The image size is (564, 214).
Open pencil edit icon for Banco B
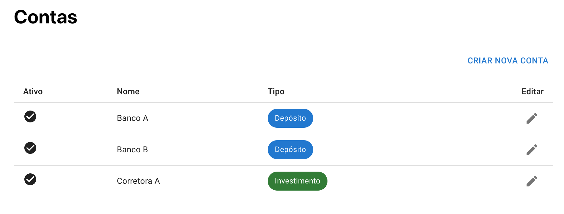532,150
